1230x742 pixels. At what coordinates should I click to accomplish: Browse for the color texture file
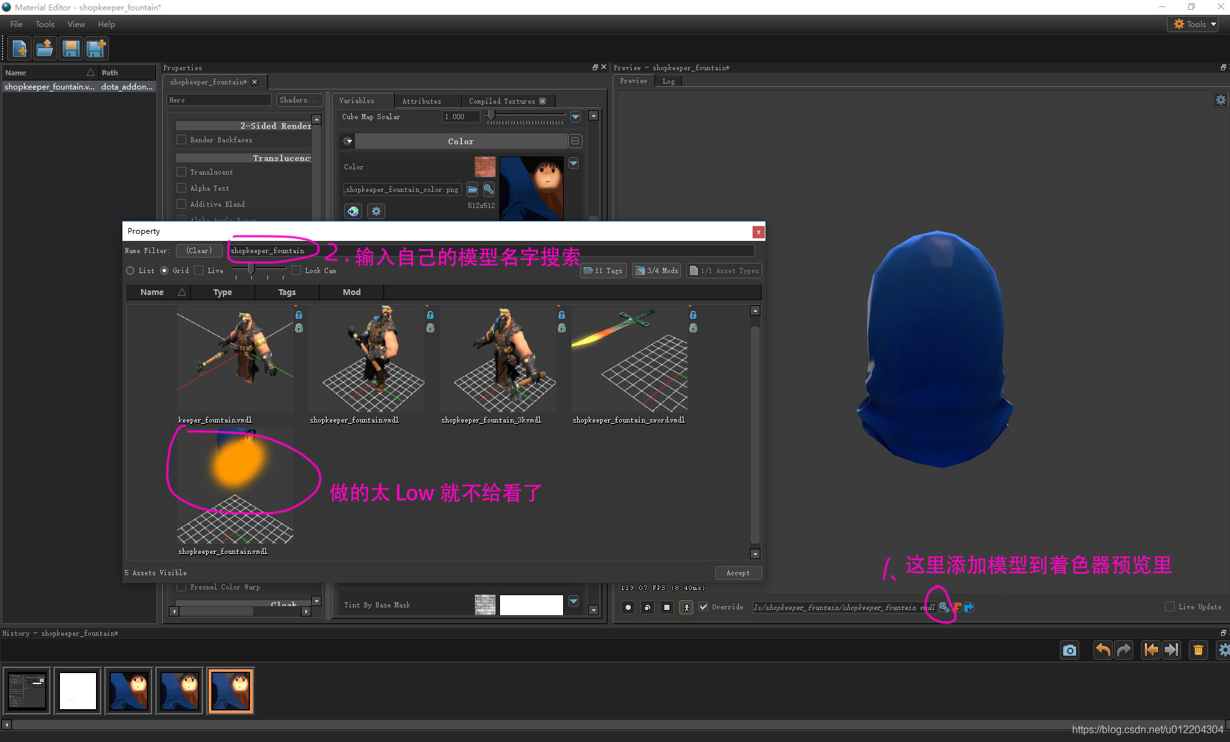pyautogui.click(x=472, y=189)
